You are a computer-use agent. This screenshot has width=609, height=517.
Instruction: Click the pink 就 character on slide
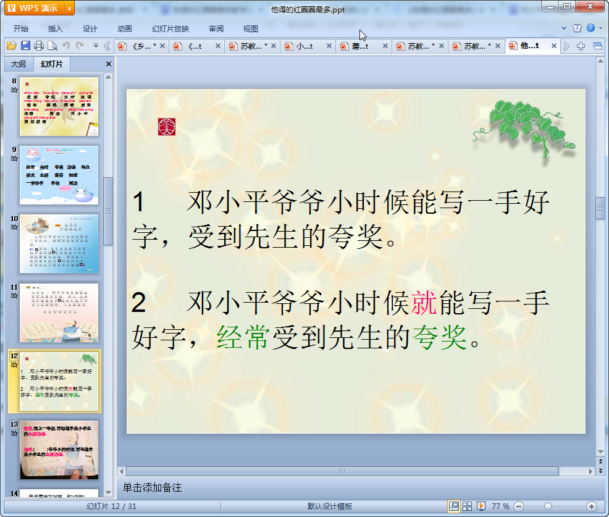coord(424,303)
